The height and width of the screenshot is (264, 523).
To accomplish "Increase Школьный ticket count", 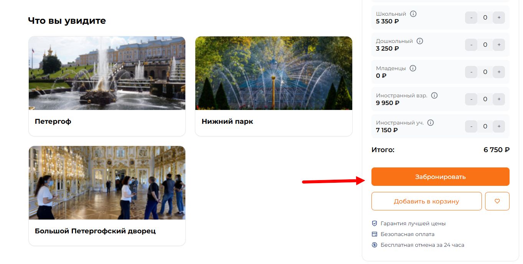I will pos(499,18).
